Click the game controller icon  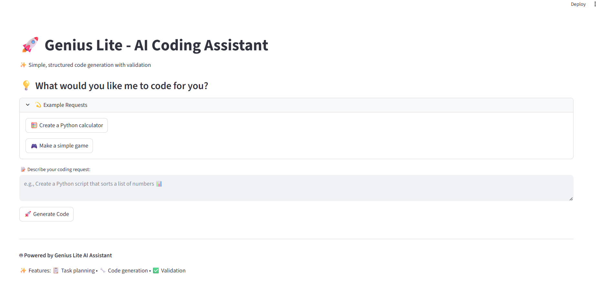click(x=34, y=146)
